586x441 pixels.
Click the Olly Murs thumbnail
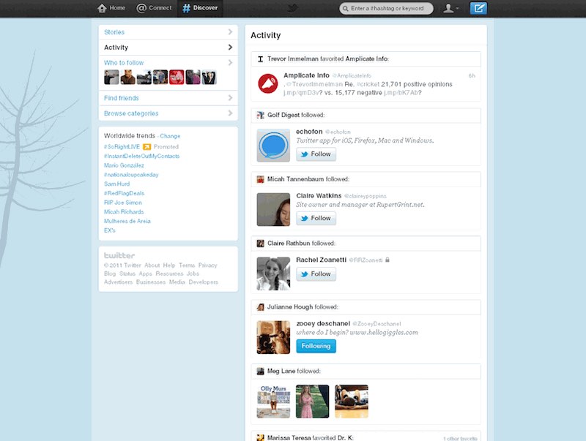[x=273, y=402]
